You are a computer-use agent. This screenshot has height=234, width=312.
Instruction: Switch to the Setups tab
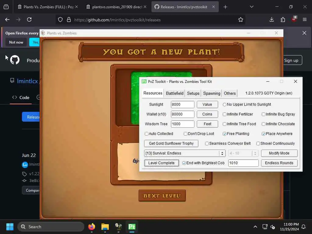pos(193,93)
